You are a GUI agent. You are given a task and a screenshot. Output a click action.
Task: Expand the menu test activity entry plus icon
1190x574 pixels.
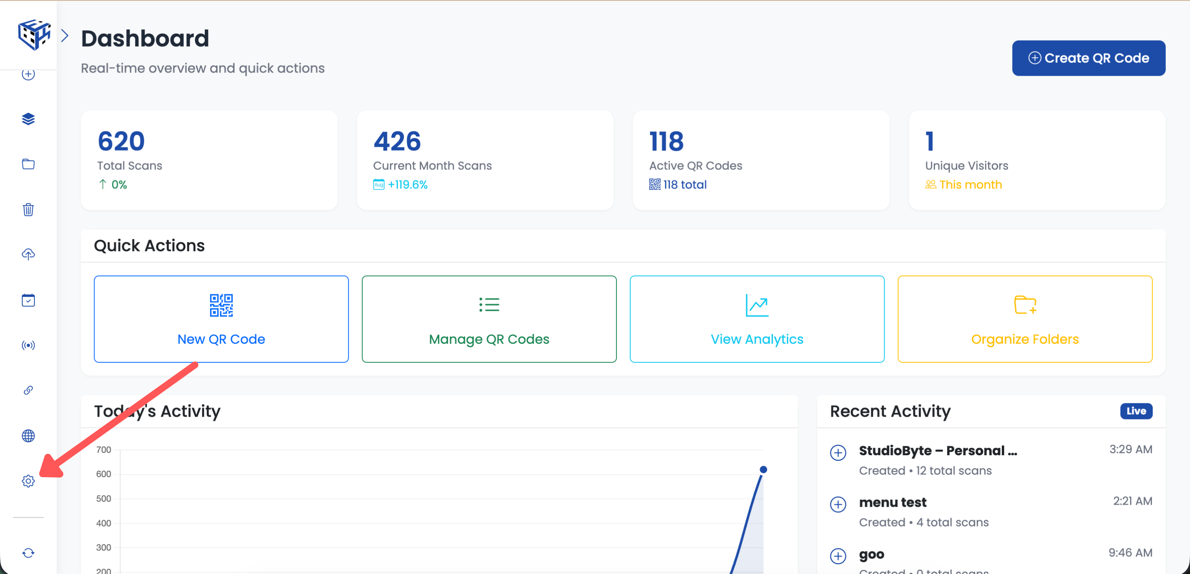[x=838, y=505]
